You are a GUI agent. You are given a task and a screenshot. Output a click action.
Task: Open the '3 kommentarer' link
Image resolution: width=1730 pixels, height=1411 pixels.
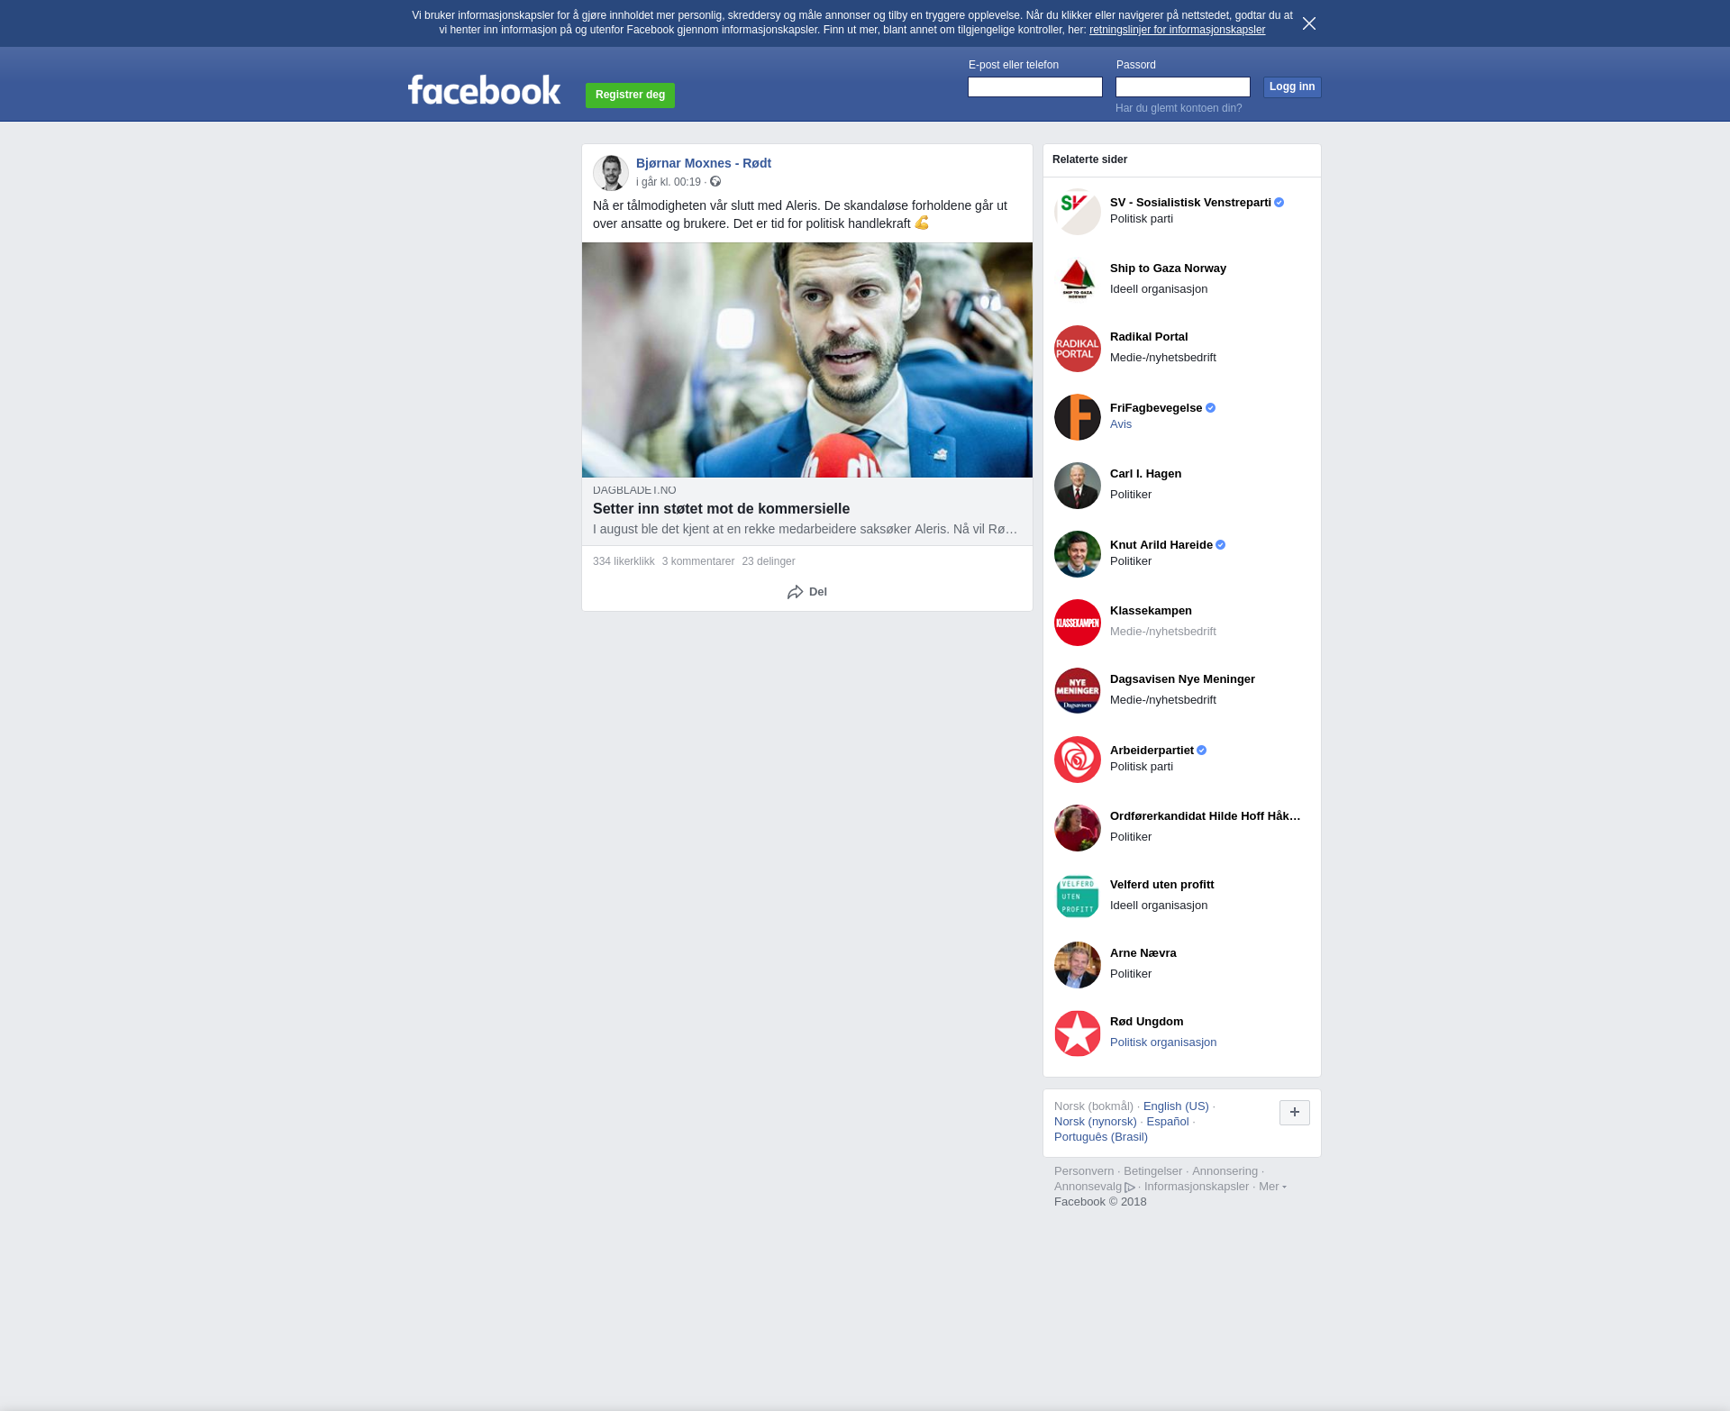pyautogui.click(x=698, y=561)
